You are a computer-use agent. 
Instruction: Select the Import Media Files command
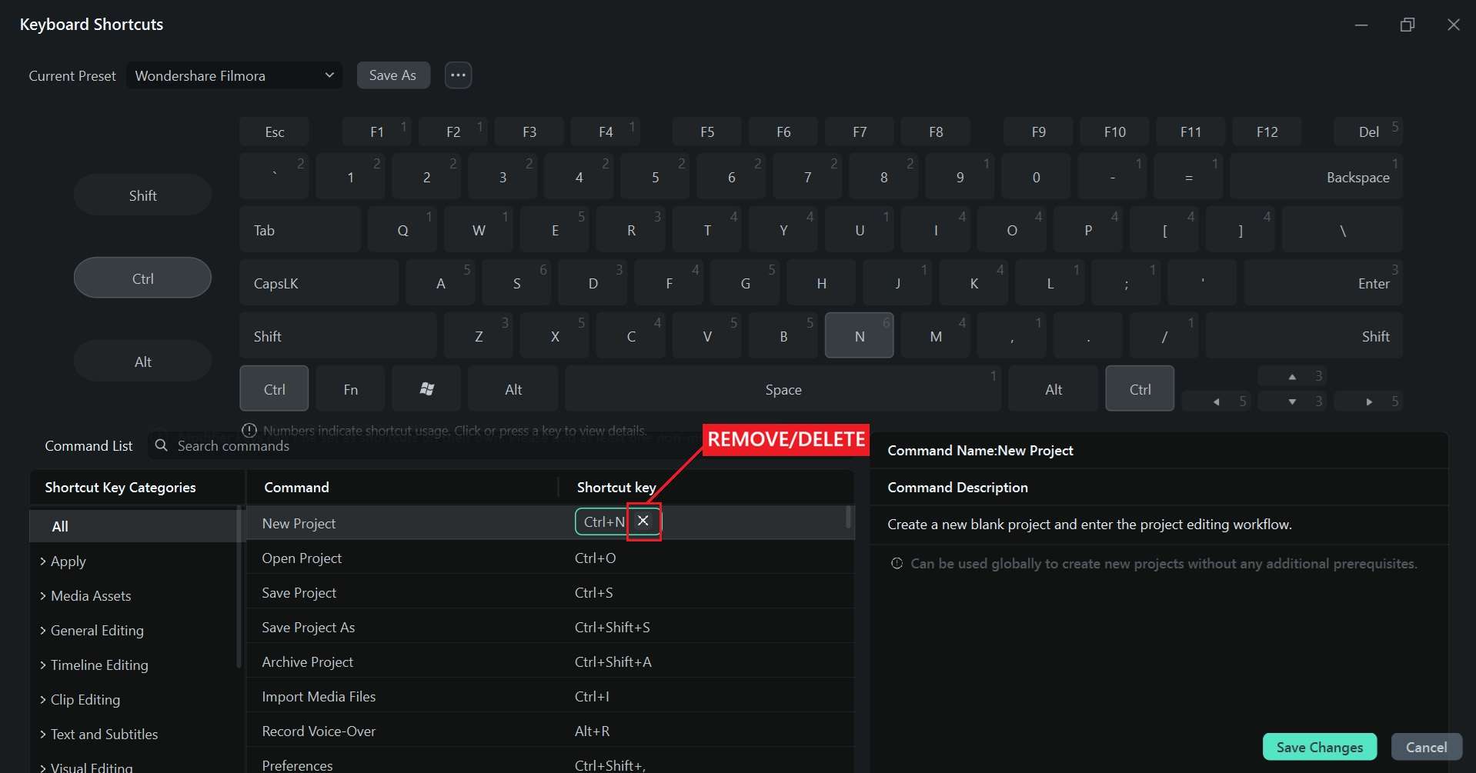click(x=550, y=696)
